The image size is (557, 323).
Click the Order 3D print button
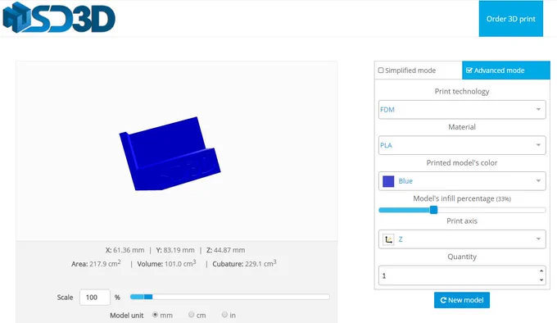(510, 19)
